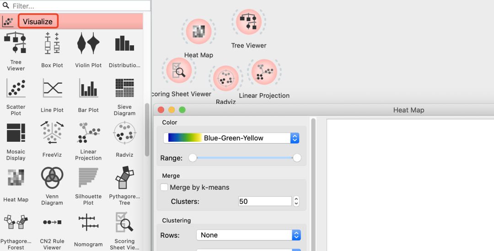Click the "Clusters:" label
The width and height of the screenshot is (494, 251).
(185, 202)
